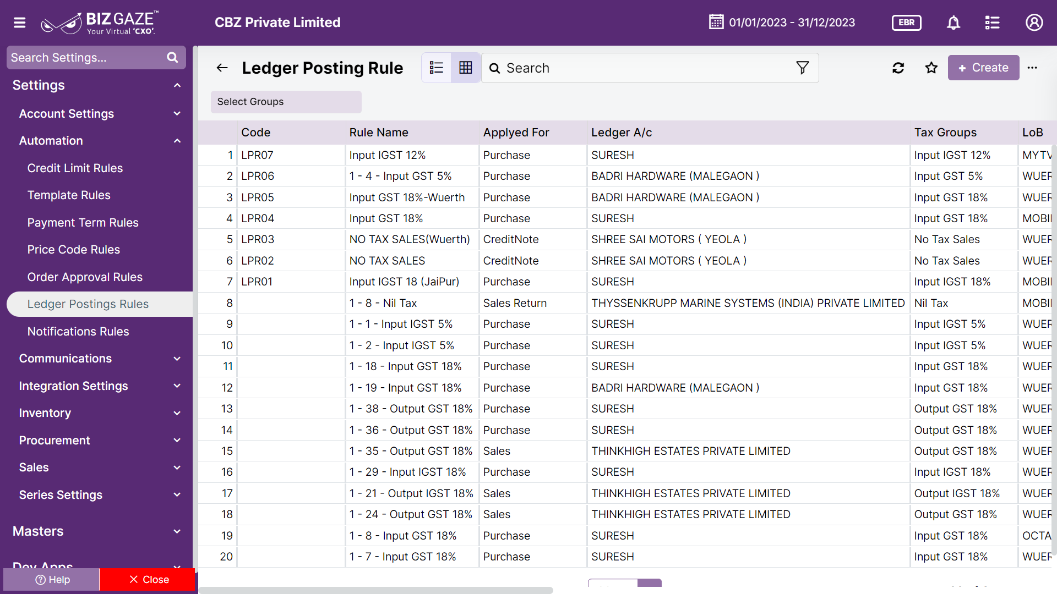Select rule 'Input GST 18%-Wuerth'
Screen dimensions: 1057x594
click(x=407, y=197)
